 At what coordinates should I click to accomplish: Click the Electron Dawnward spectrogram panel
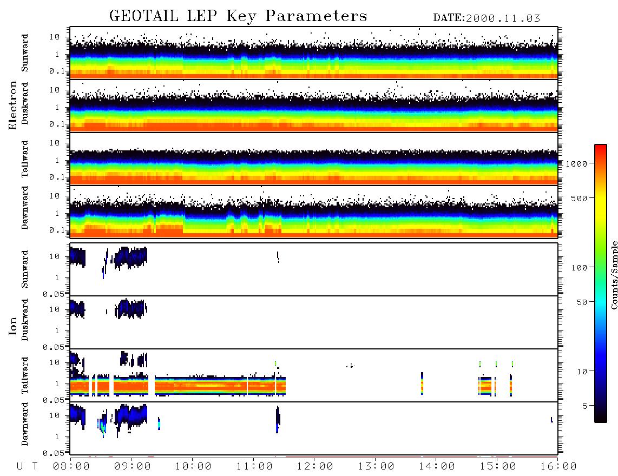[x=314, y=211]
